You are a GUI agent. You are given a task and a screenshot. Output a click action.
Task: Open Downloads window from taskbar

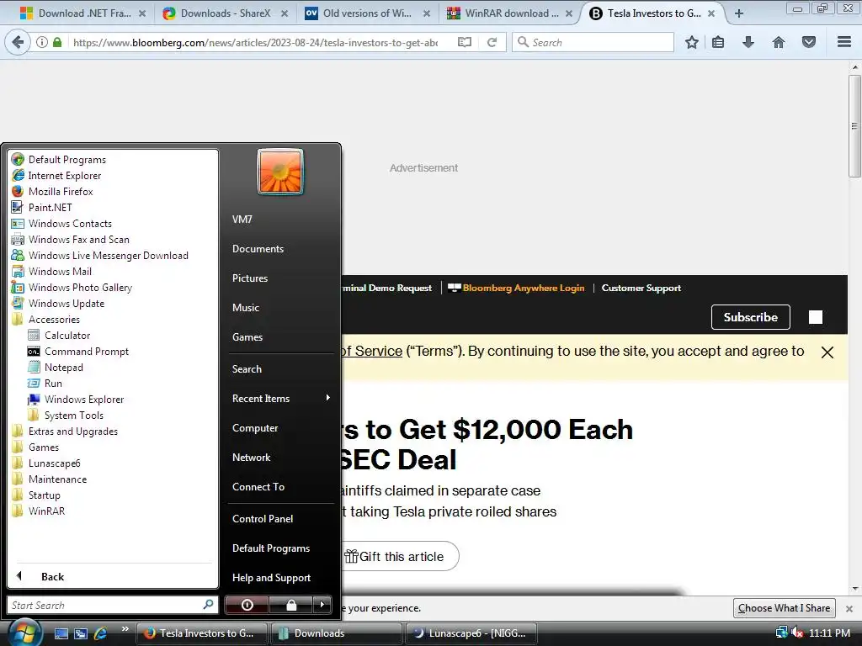coord(335,633)
